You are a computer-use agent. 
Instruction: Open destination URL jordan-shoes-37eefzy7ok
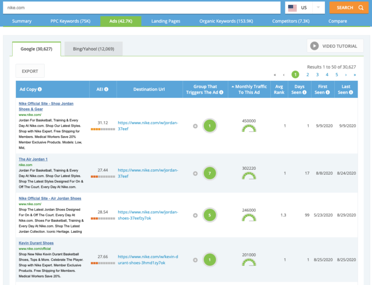[x=148, y=215]
